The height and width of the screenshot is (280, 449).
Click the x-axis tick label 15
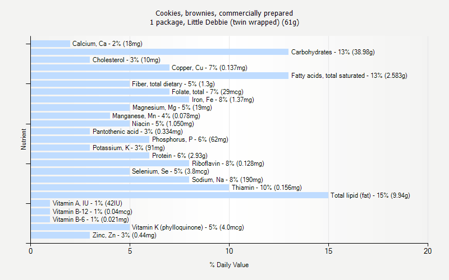pos(328,251)
